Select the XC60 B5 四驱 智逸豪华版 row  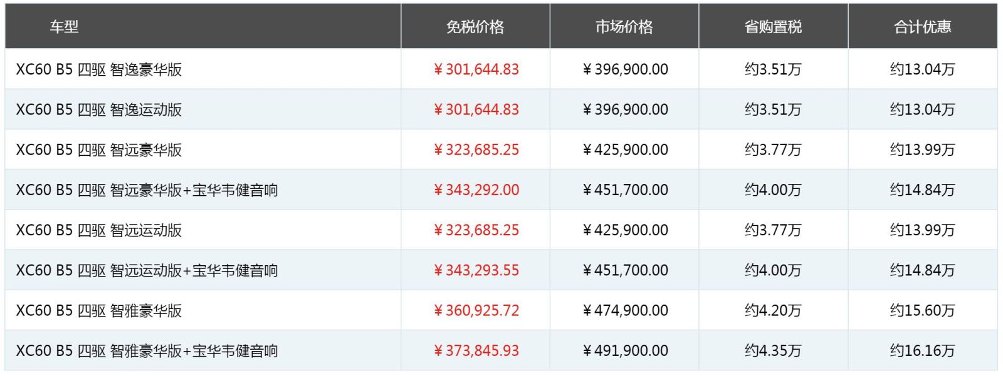coord(501,69)
